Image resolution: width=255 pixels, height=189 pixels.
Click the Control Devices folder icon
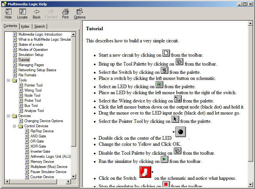pos(20,126)
